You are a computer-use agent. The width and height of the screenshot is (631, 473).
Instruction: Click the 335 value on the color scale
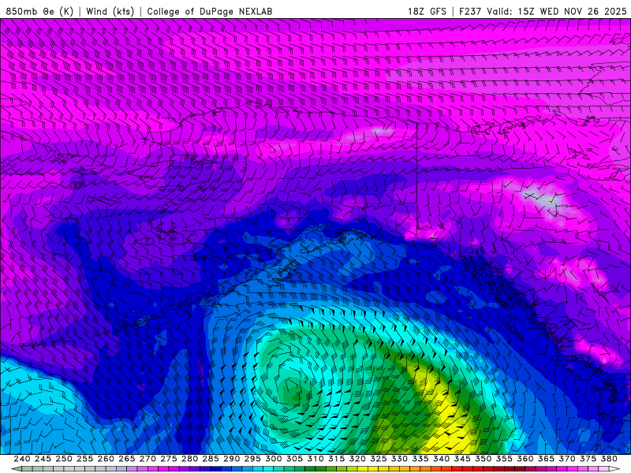[420, 459]
